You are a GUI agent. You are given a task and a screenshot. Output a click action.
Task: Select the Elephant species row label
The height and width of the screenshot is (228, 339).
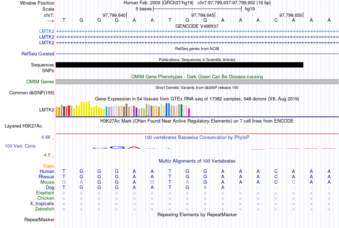click(45, 193)
